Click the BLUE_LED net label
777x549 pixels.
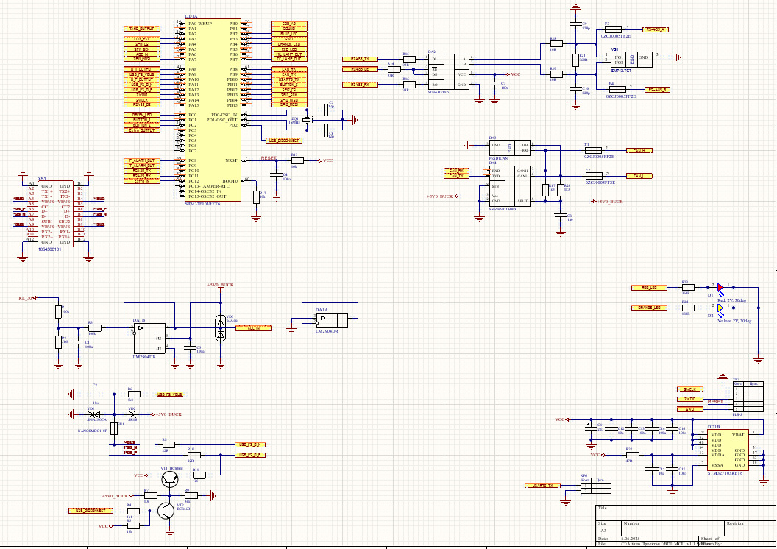click(x=289, y=34)
